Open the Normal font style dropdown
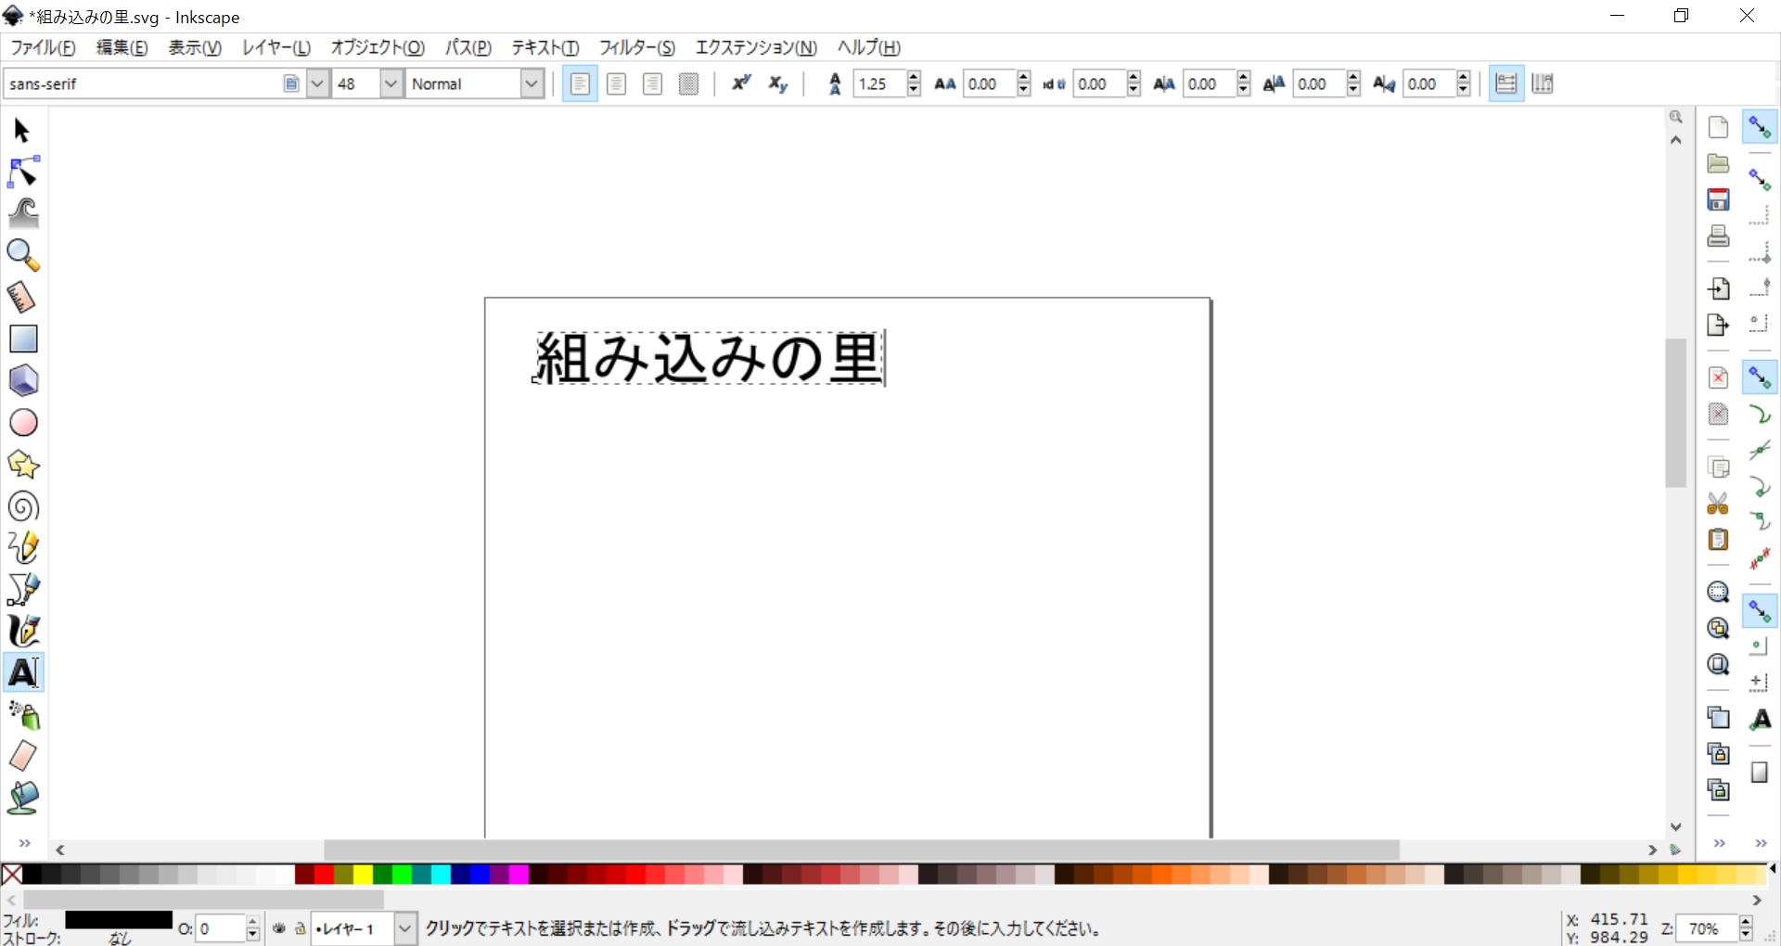1781x946 pixels. click(532, 83)
